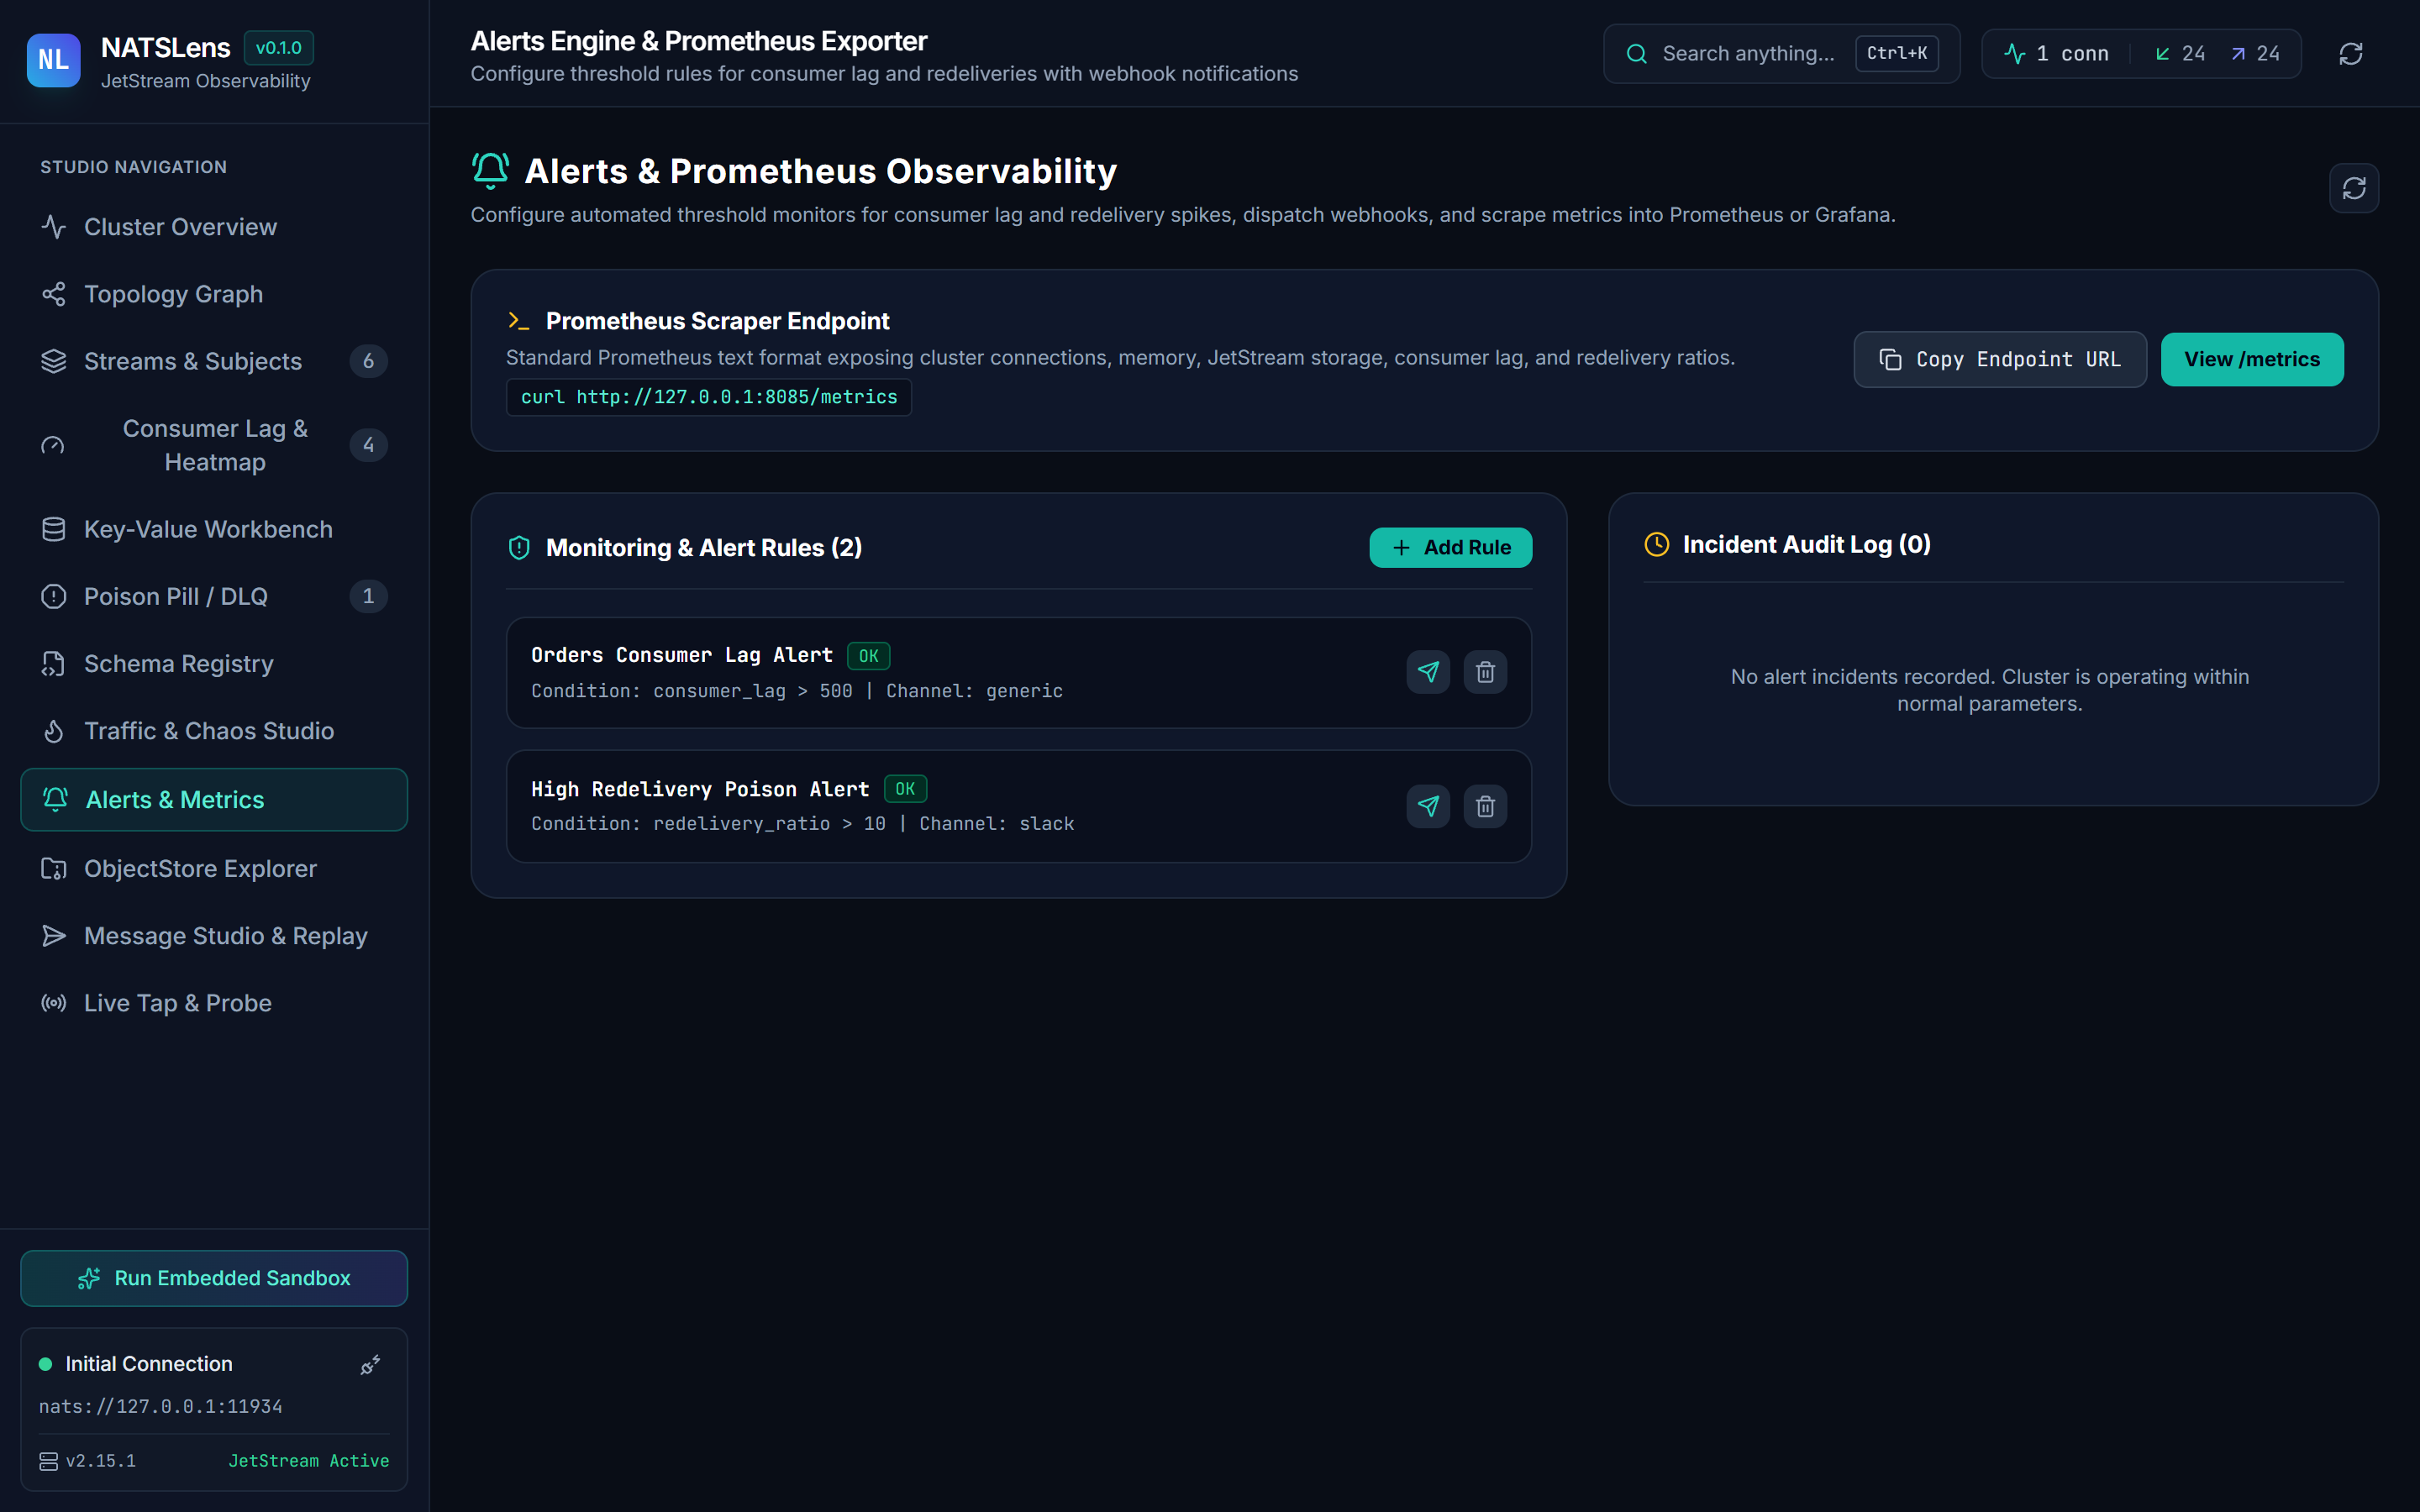Run Embedded Sandbox
The width and height of the screenshot is (2420, 1512).
214,1279
